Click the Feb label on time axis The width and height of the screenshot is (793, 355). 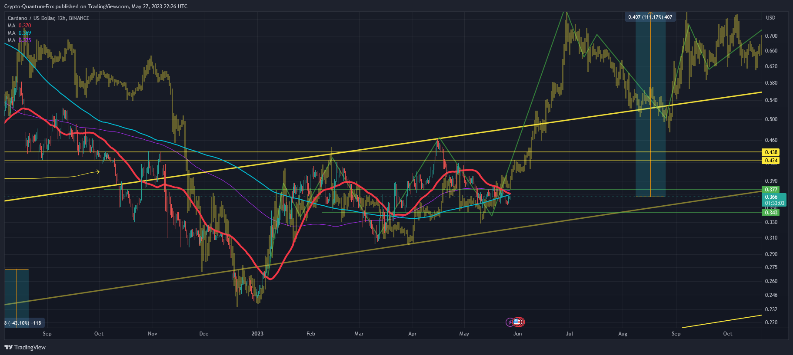coord(311,334)
